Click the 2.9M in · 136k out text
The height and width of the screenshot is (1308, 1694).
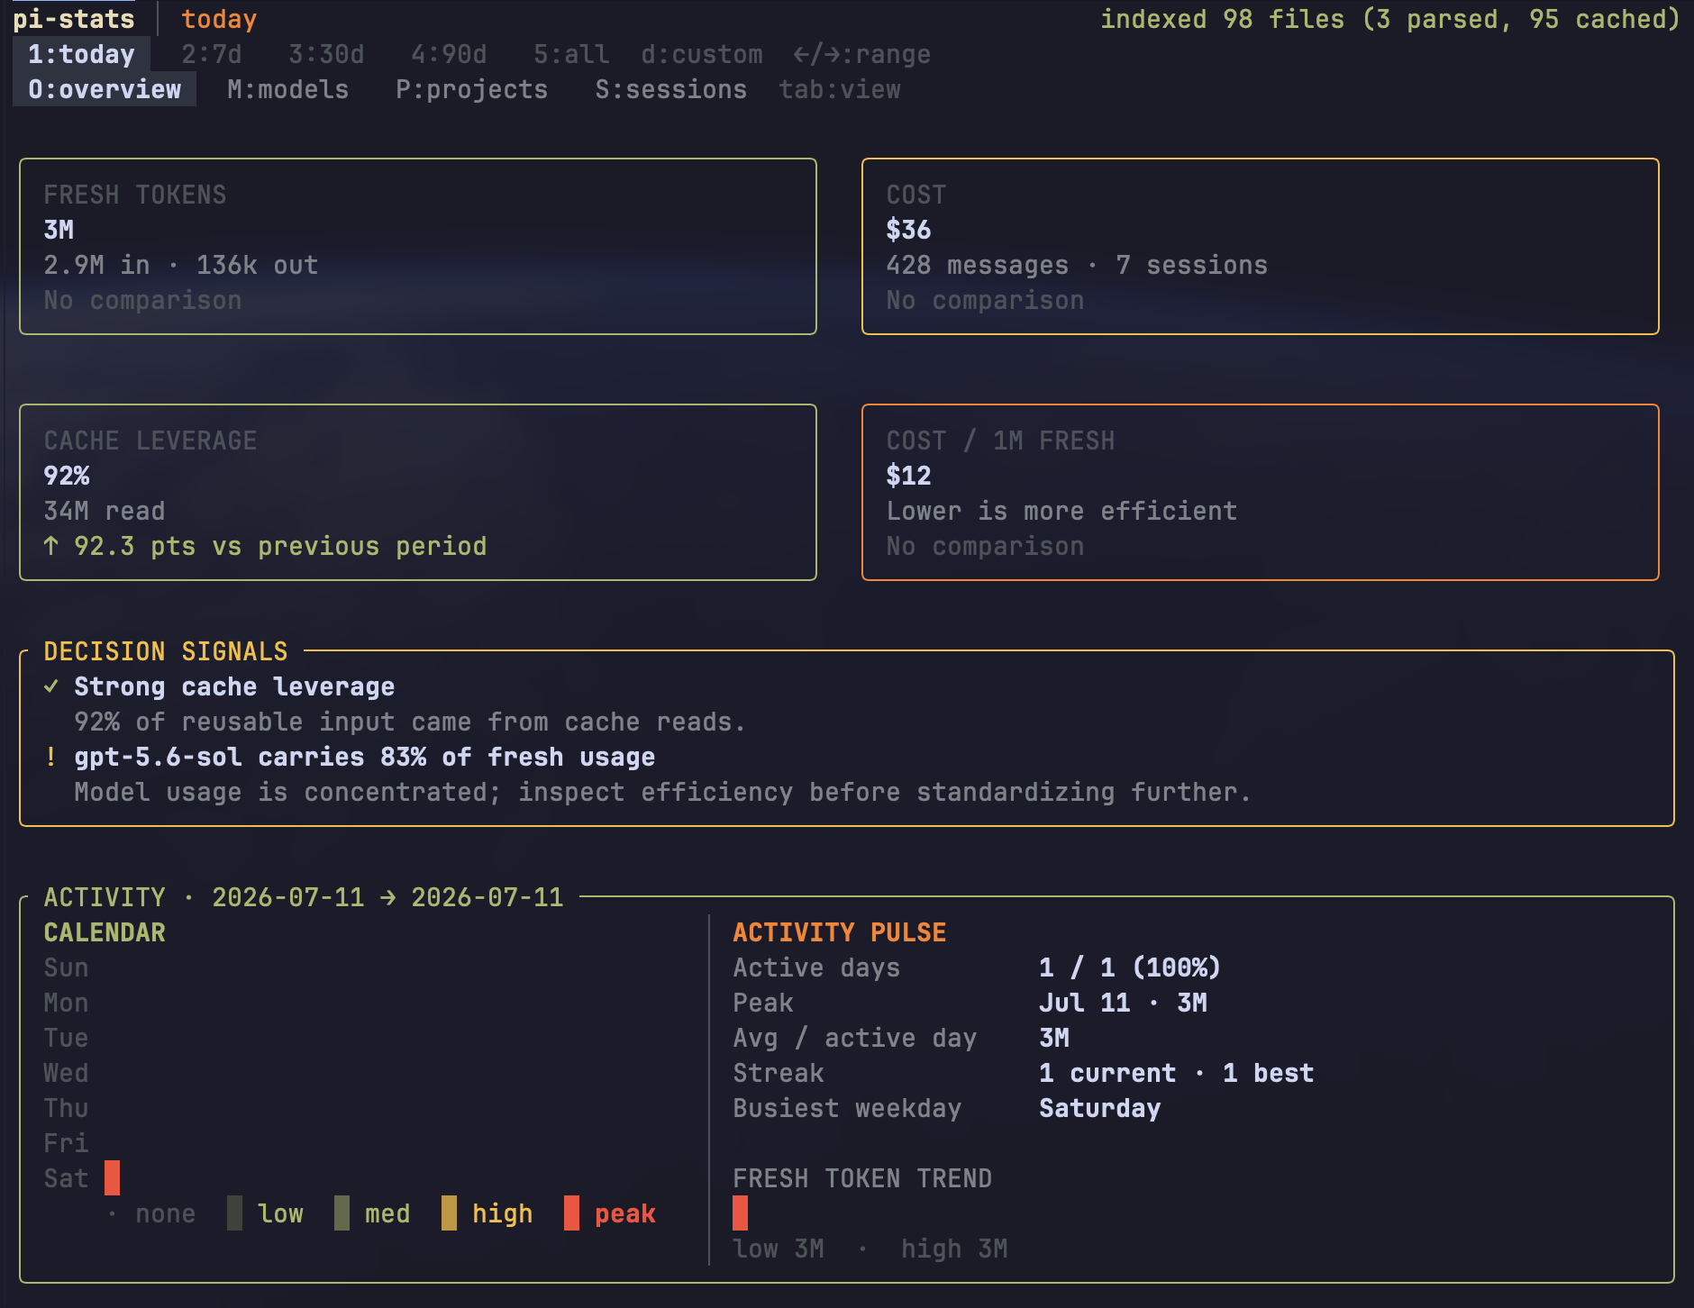(181, 265)
